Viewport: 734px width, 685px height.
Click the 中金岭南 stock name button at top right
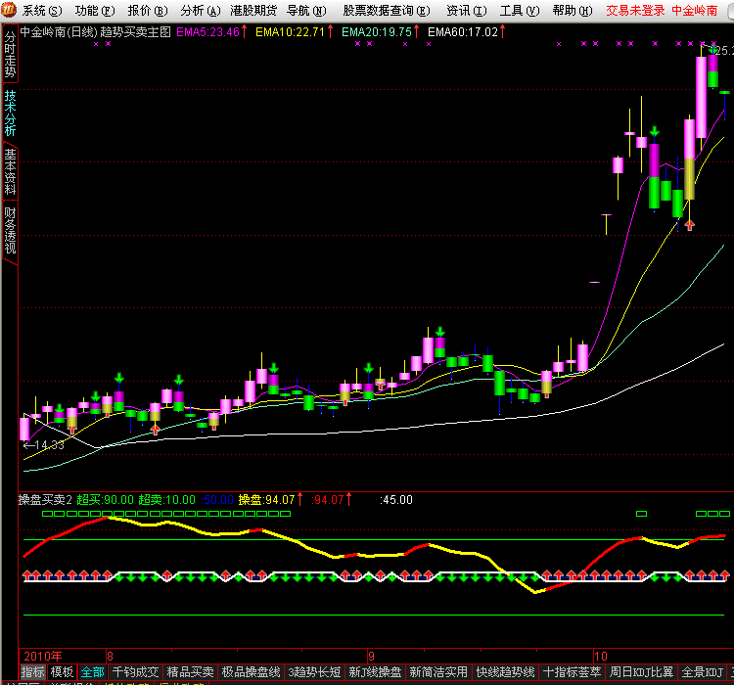pyautogui.click(x=701, y=10)
